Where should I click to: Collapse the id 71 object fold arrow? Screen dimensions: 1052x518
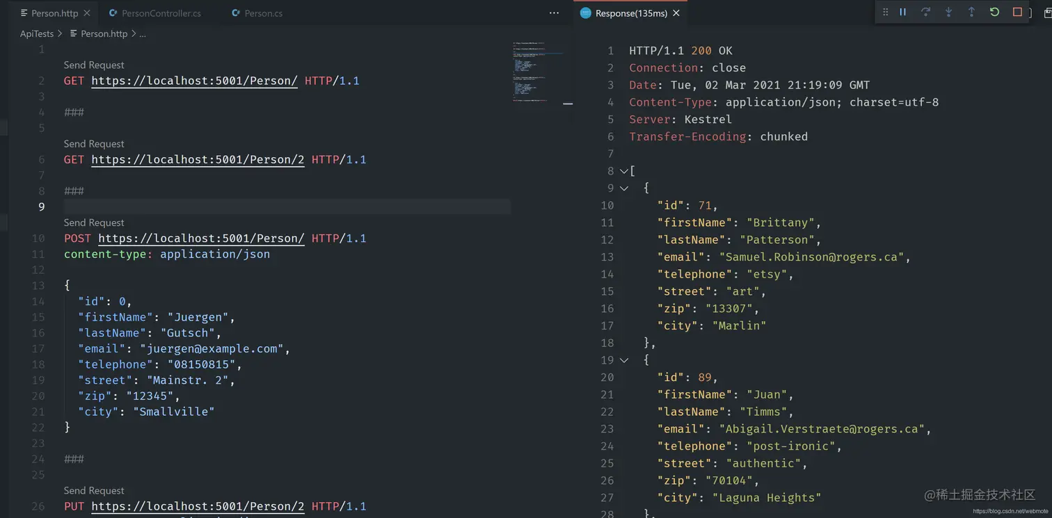click(624, 188)
